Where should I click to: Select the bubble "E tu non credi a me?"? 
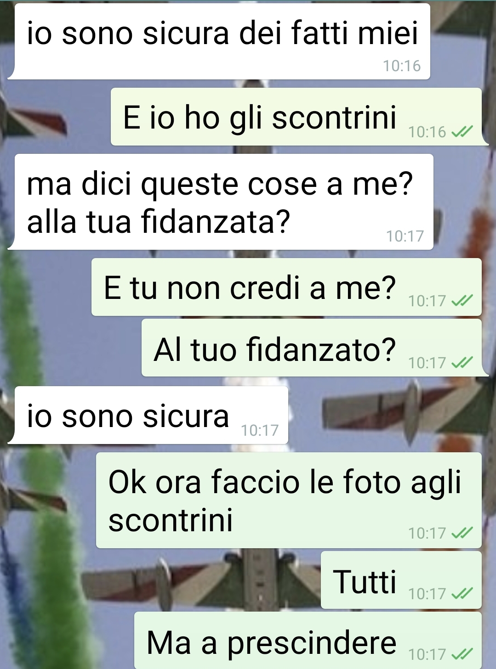point(286,287)
